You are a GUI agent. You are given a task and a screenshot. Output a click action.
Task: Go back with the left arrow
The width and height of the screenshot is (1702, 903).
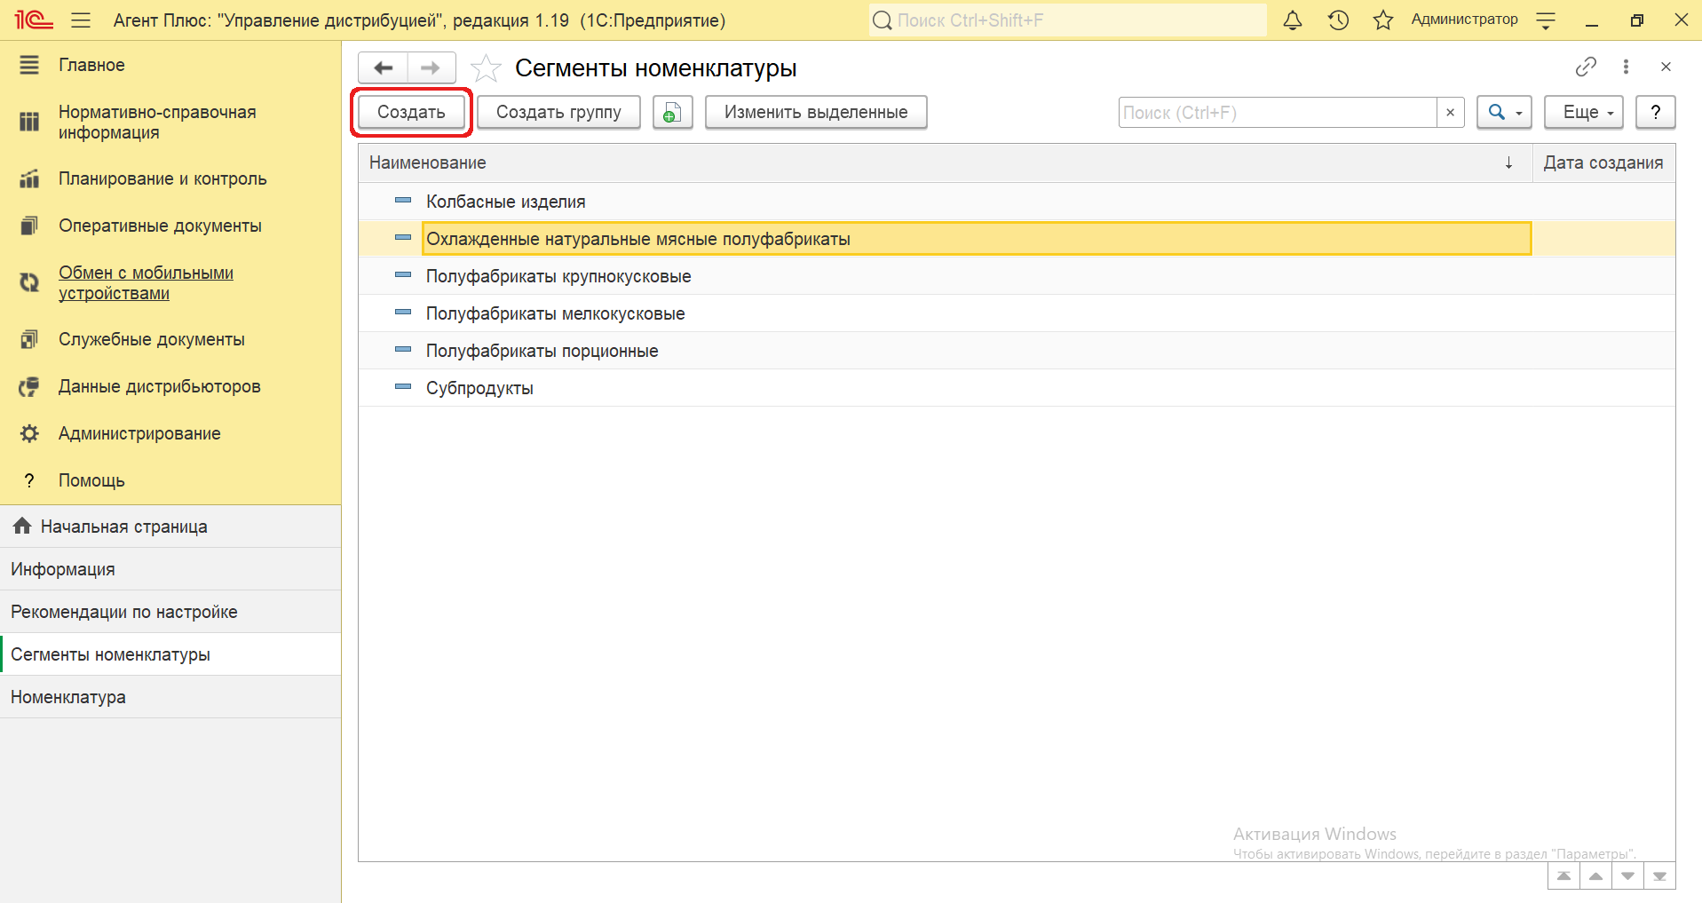384,68
